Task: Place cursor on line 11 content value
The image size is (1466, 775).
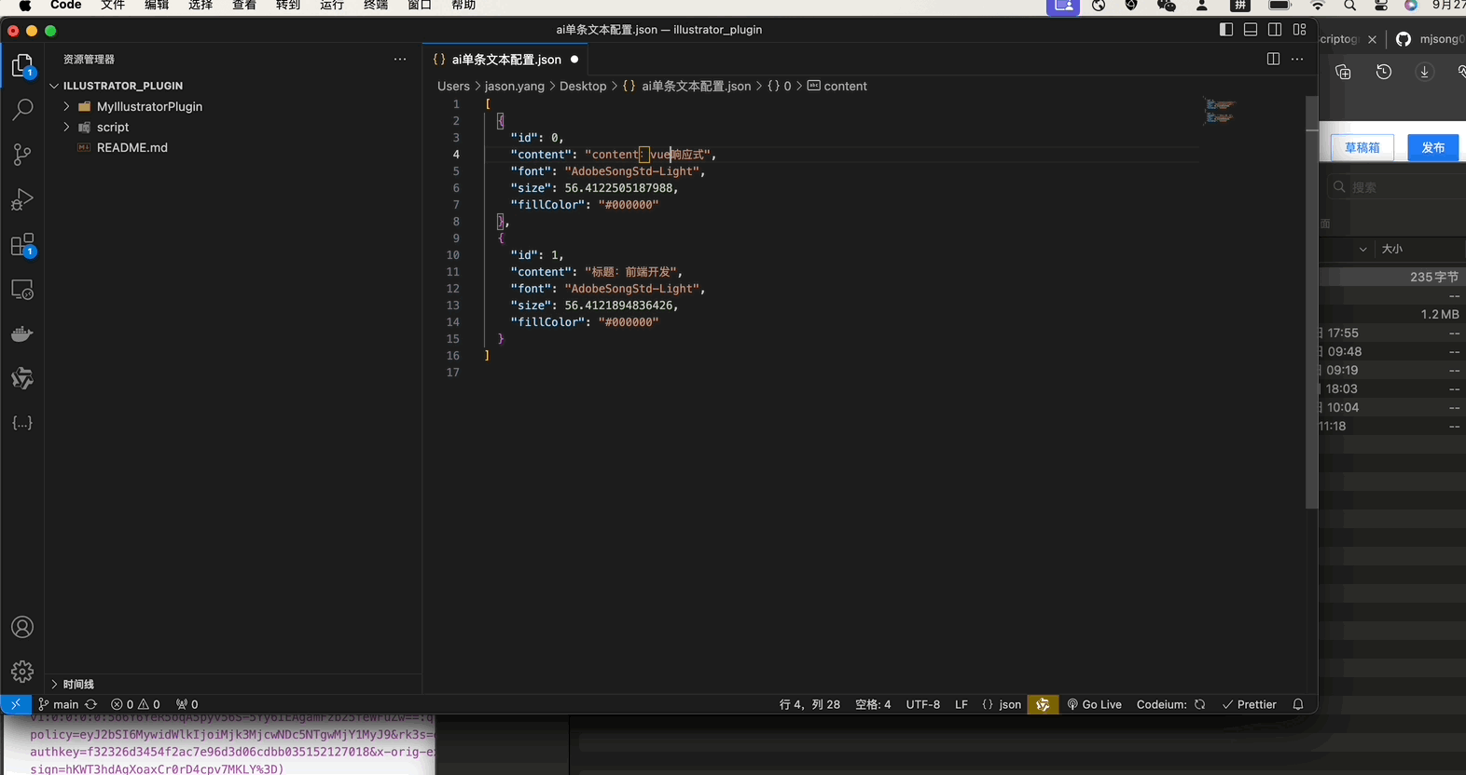Action: point(632,272)
